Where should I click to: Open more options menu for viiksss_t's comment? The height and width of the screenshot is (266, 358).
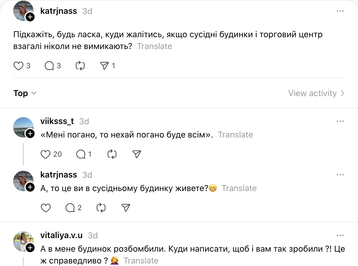[340, 121]
